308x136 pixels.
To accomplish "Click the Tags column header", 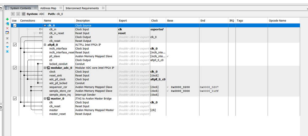I will click(252, 21).
